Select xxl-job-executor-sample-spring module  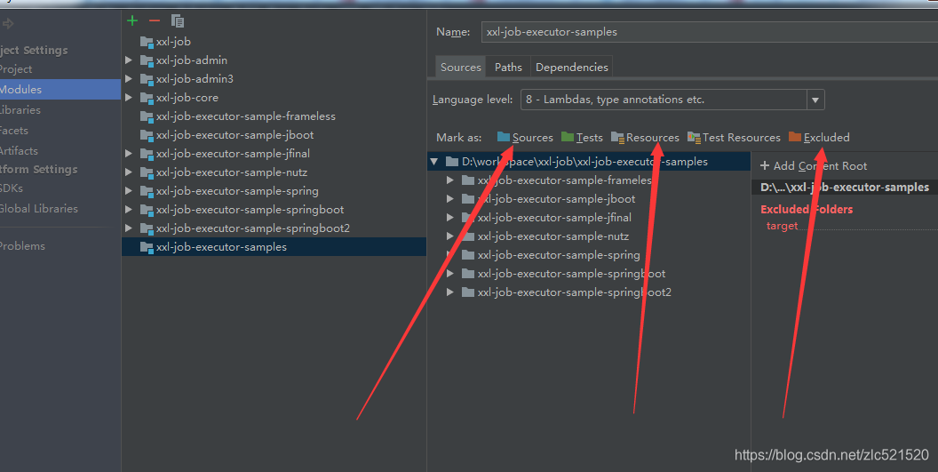[x=237, y=190]
